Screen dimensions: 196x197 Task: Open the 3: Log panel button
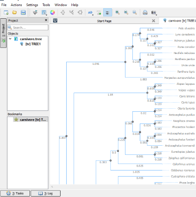45,194
